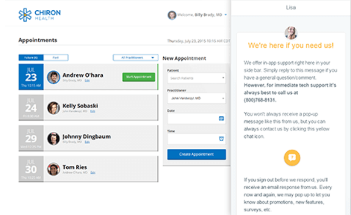Open the calendar picker in Date field

[221, 119]
